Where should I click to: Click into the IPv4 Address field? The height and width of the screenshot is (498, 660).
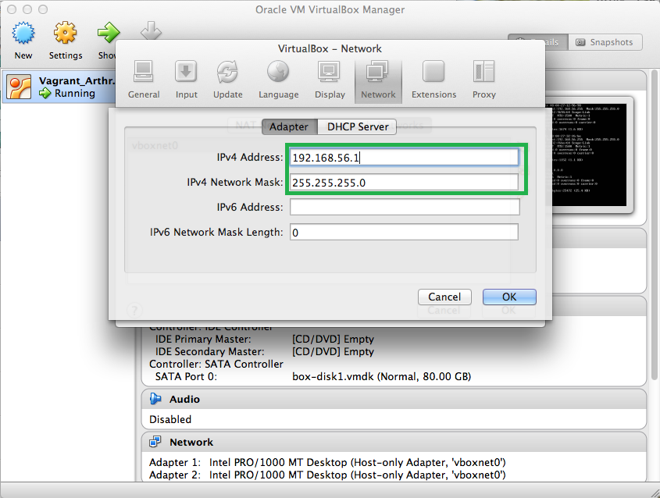pos(404,158)
